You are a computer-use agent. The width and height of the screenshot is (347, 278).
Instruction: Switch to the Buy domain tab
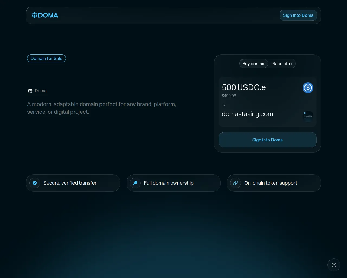point(254,64)
